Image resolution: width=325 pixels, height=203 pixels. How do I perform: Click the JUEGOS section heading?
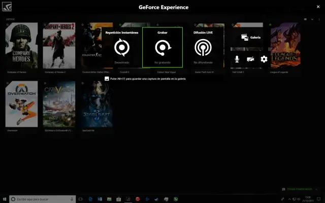pos(10,19)
